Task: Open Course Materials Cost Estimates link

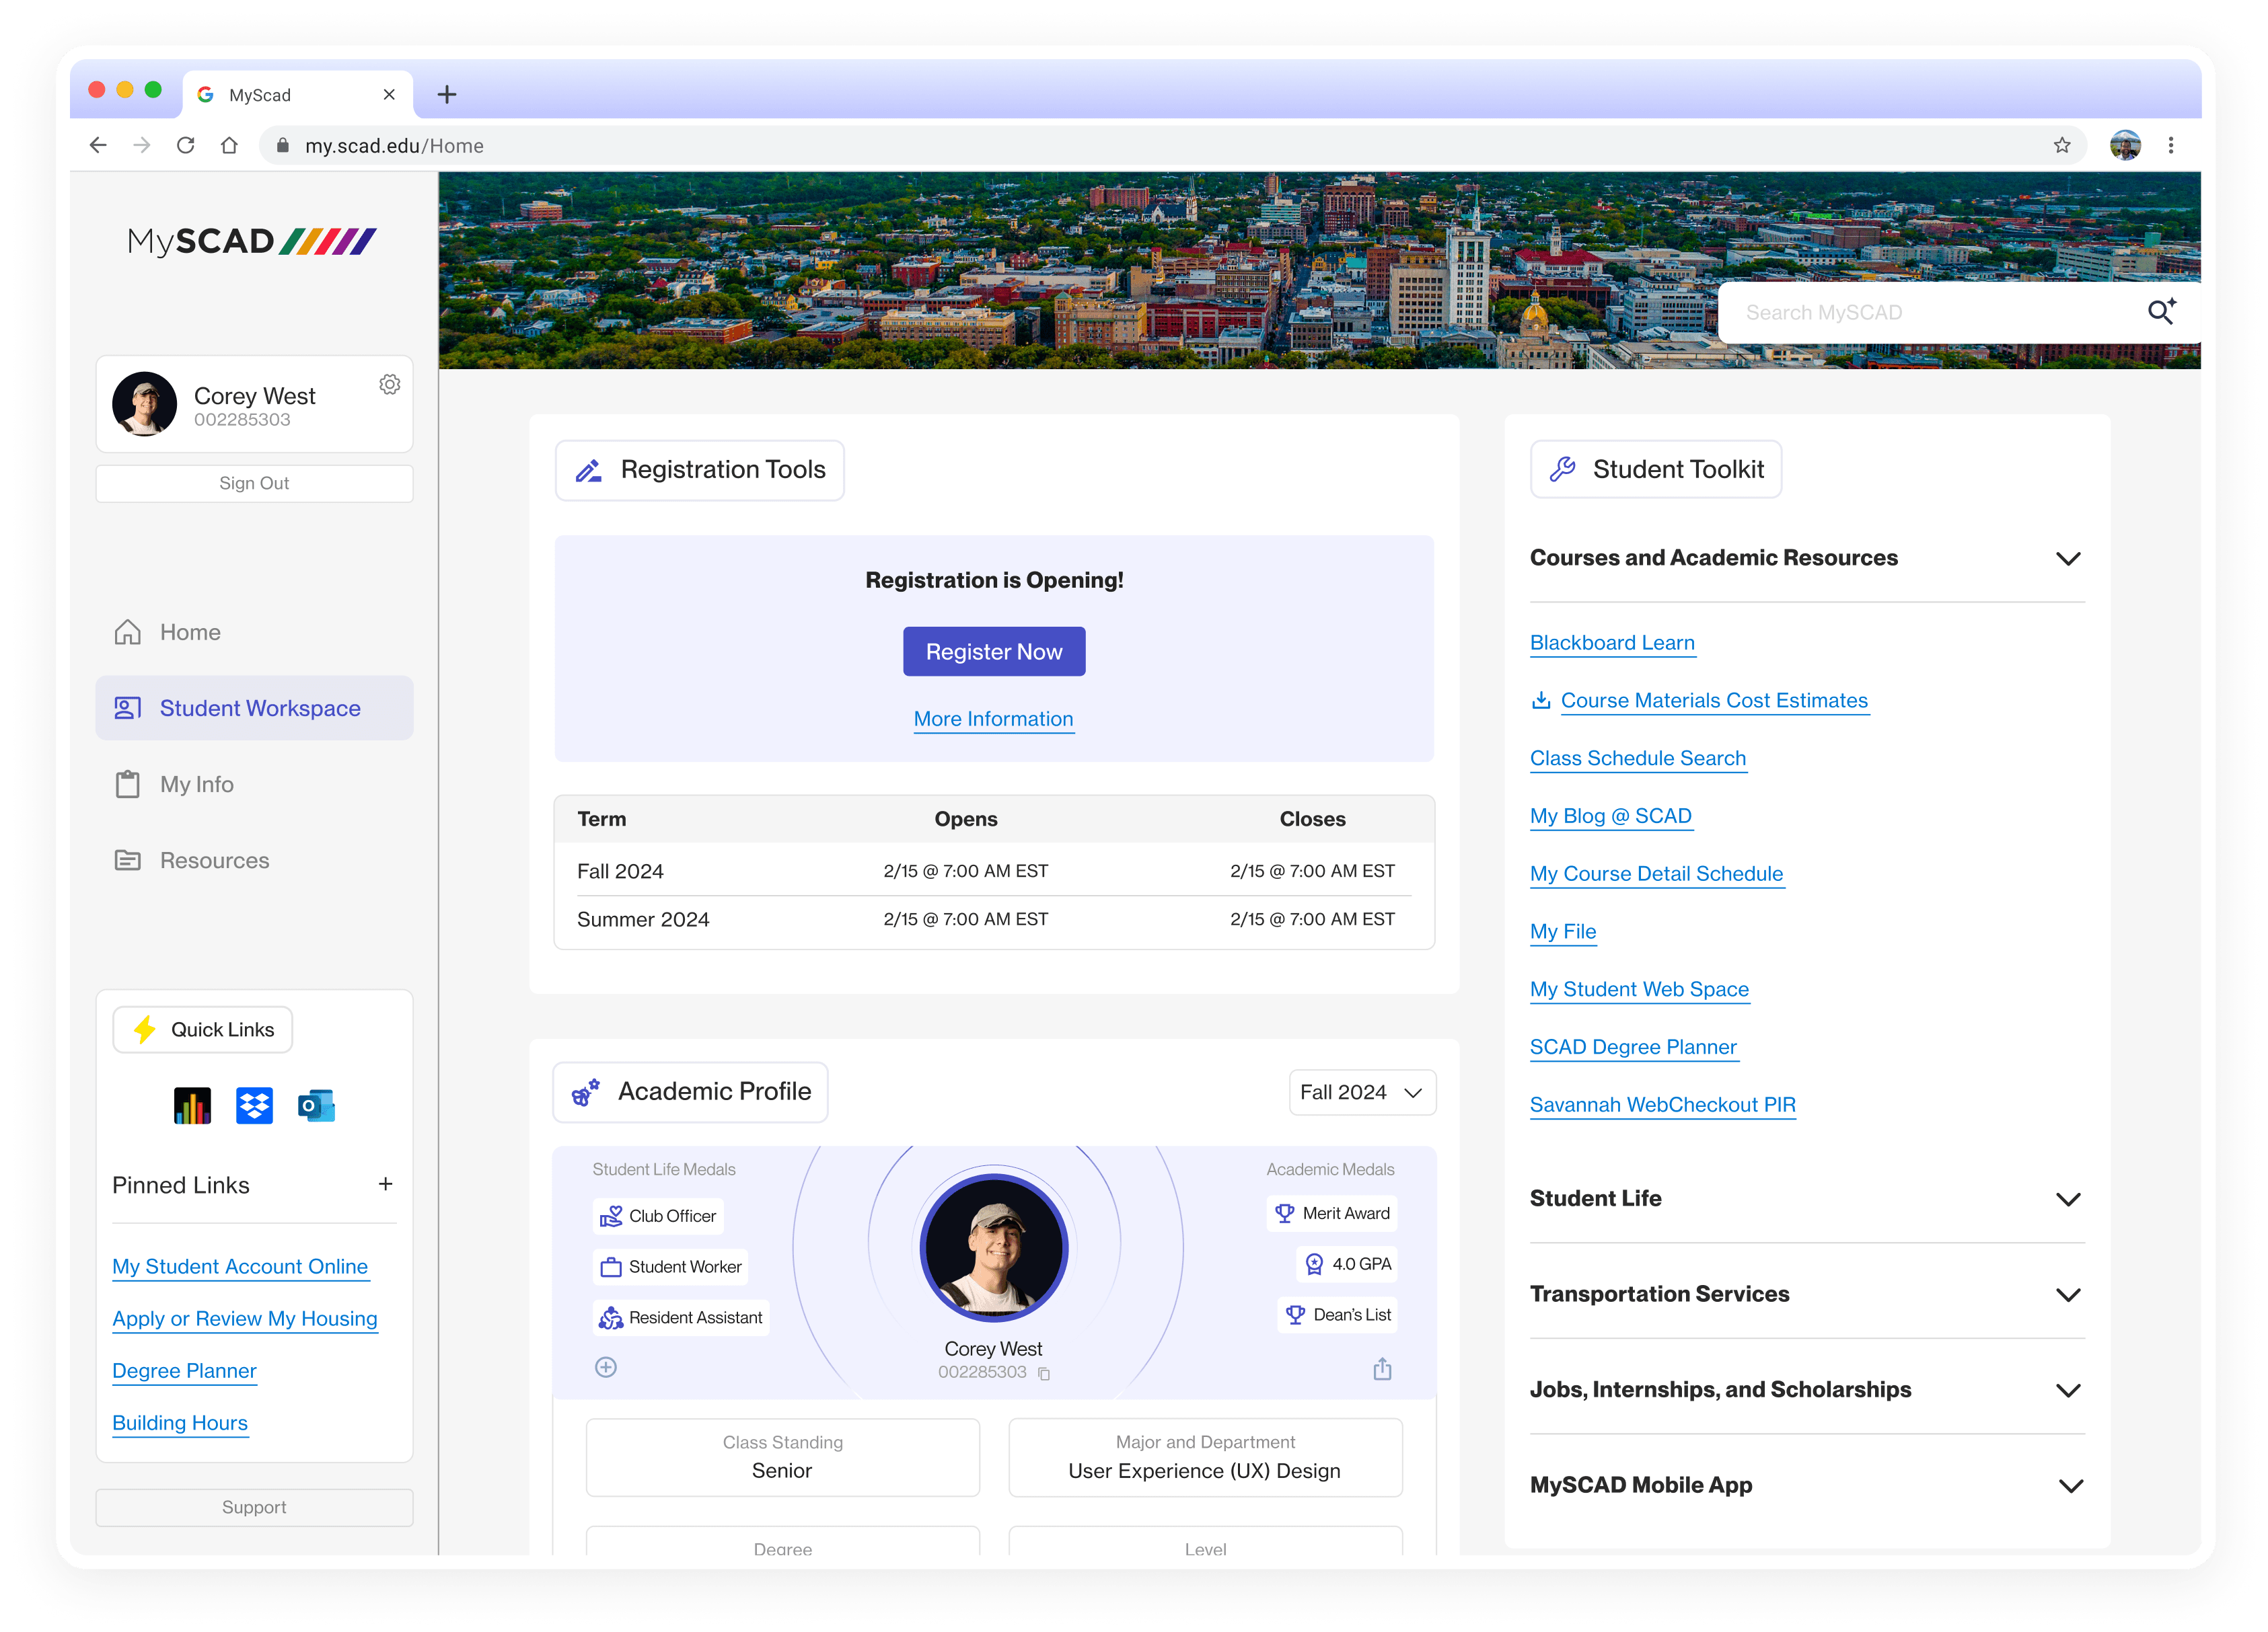Action: (x=1714, y=701)
